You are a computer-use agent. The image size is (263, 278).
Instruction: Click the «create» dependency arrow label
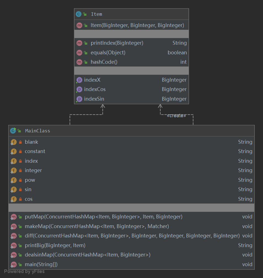tap(176, 116)
